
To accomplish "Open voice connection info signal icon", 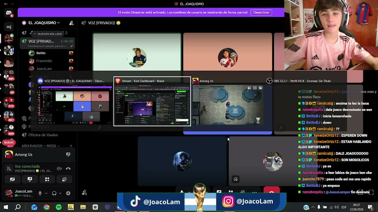I will (9, 169).
